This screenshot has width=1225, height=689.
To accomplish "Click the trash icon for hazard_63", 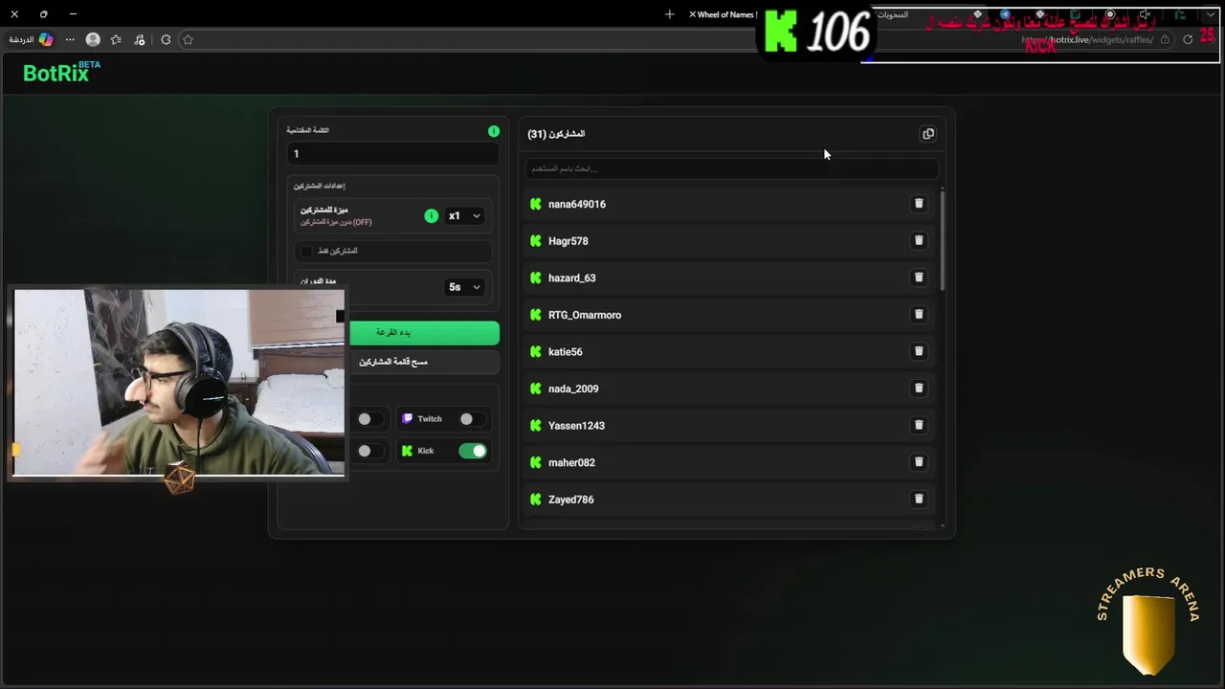I will coord(919,278).
